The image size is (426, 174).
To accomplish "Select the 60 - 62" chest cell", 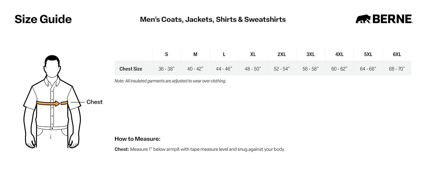I will click(339, 69).
